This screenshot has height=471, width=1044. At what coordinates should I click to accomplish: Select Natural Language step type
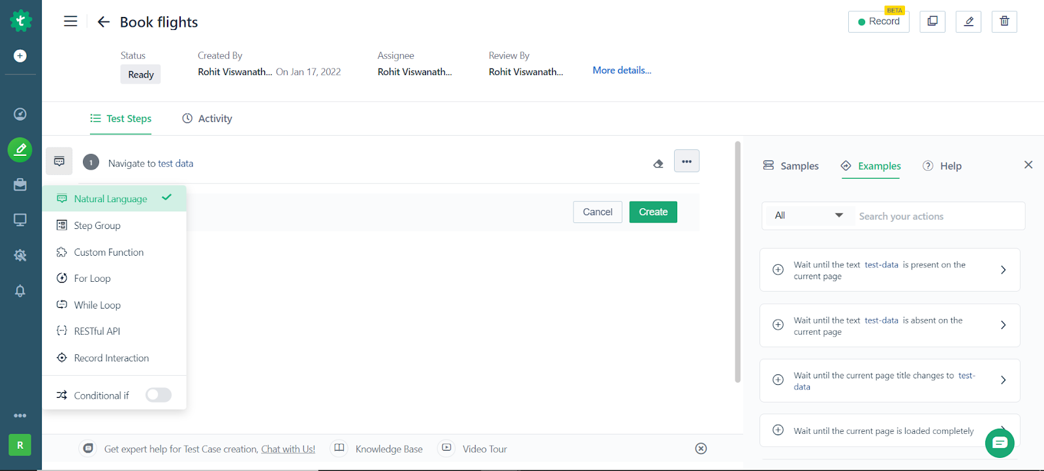[114, 199]
